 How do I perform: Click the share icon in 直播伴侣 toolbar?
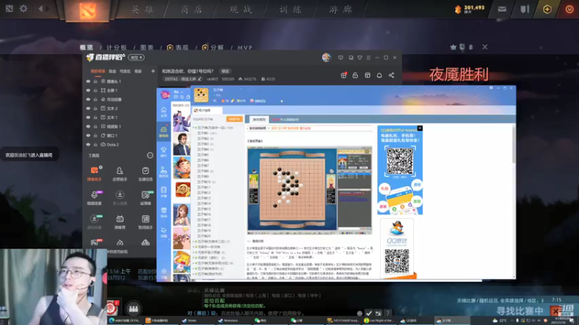pyautogui.click(x=392, y=75)
